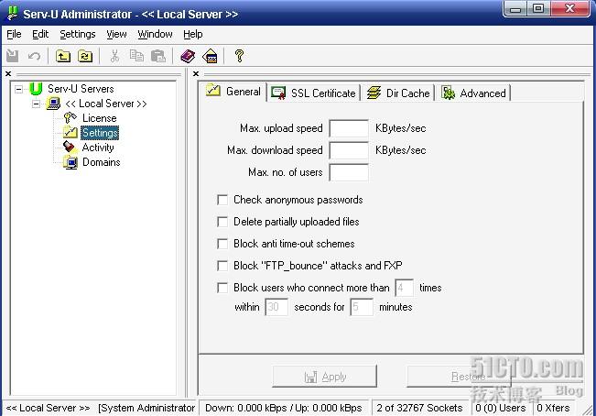Viewport: 596px width, 416px height.
Task: Click the Copy toolbar icon
Action: (136, 56)
